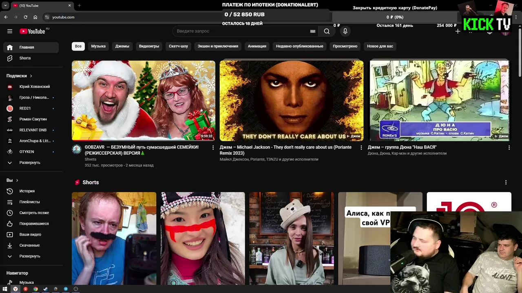Image resolution: width=522 pixels, height=293 pixels.
Task: Open the on-screen keyboard in search box
Action: pos(313,31)
